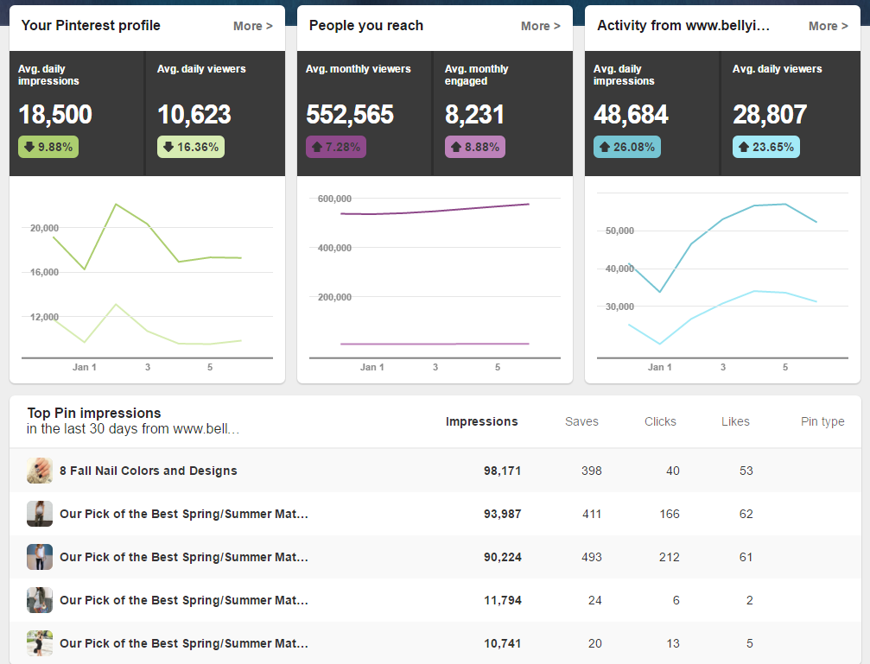The height and width of the screenshot is (664, 870).
Task: Select the 18,500 avg daily impressions value
Action: (x=55, y=115)
